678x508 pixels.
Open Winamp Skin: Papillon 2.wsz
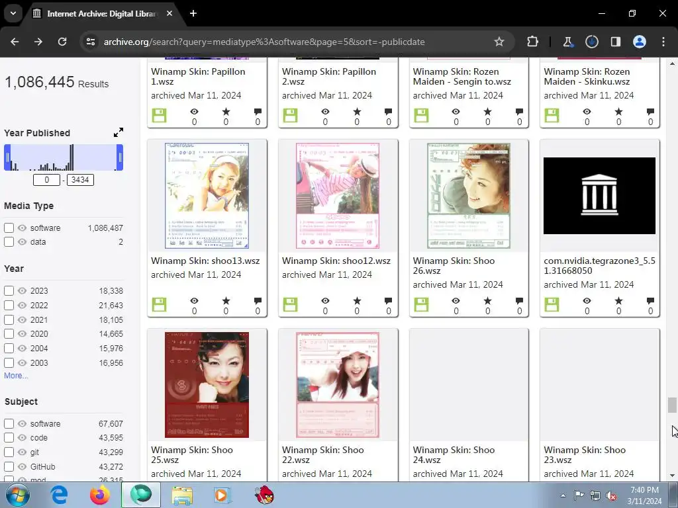329,77
